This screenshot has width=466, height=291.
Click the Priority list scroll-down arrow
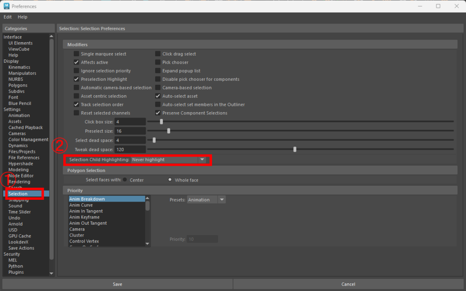pos(147,244)
